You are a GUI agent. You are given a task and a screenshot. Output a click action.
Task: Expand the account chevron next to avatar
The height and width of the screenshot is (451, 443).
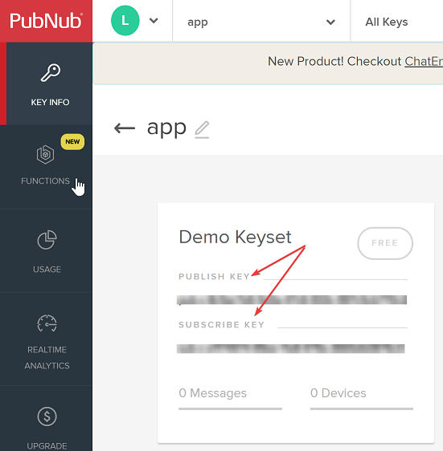pos(154,21)
